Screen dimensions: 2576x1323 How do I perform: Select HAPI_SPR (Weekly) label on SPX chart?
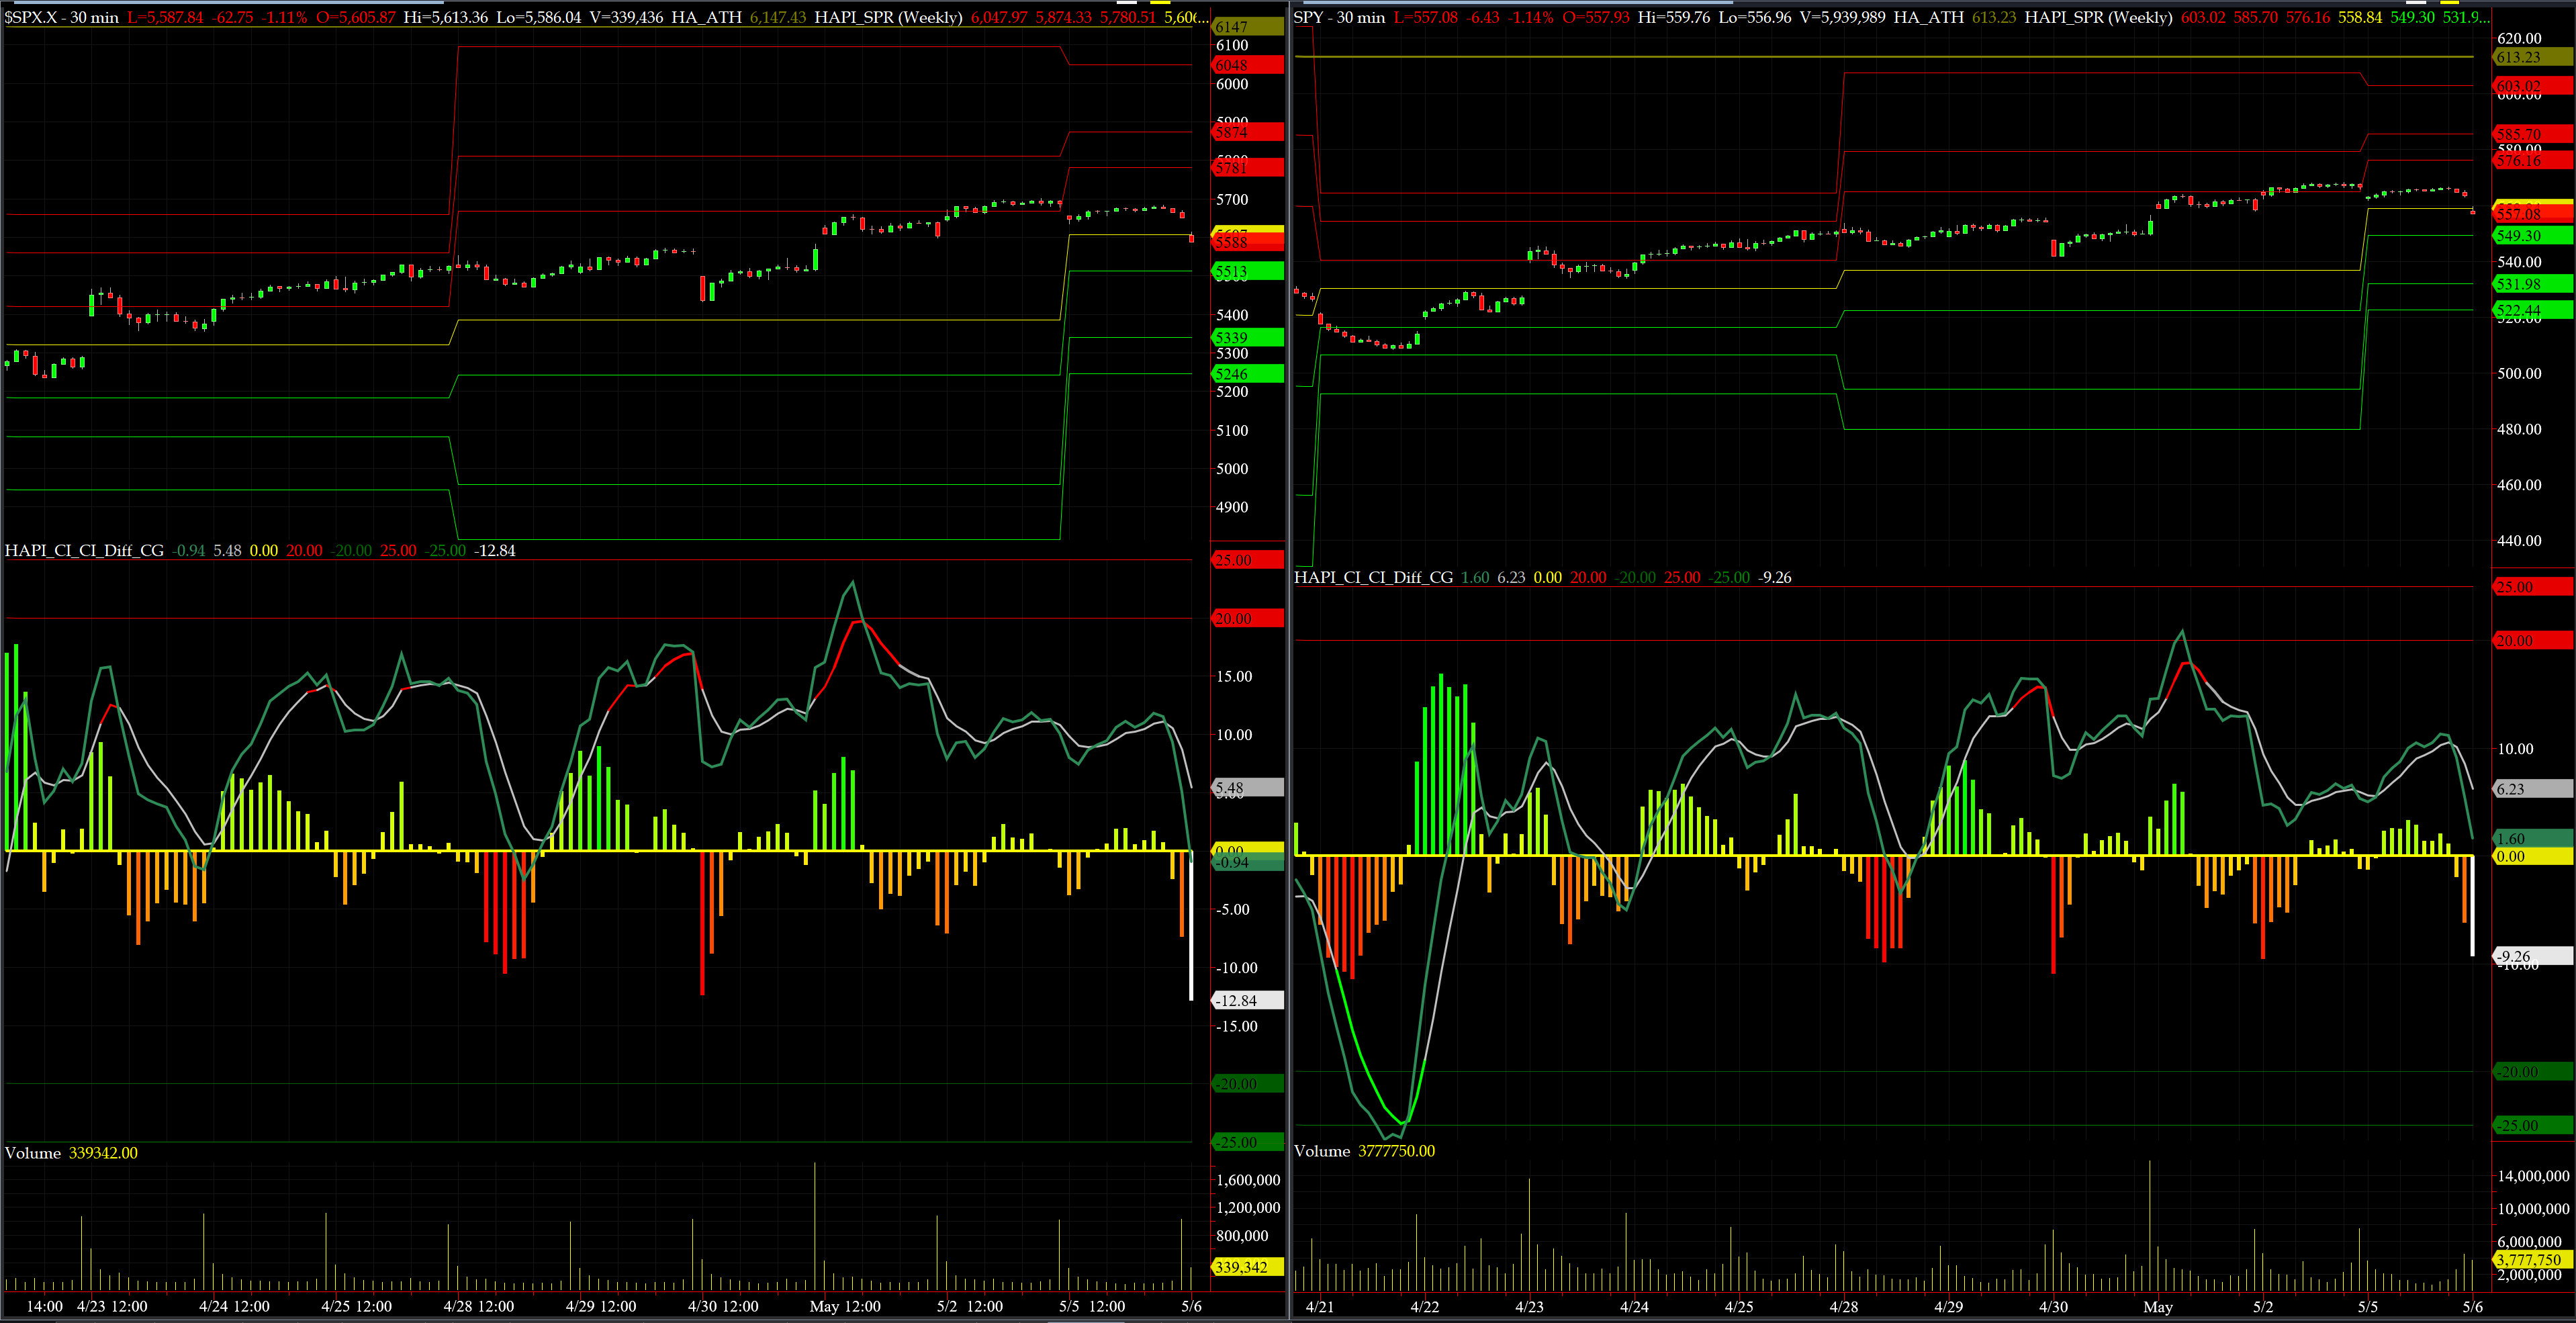(888, 17)
